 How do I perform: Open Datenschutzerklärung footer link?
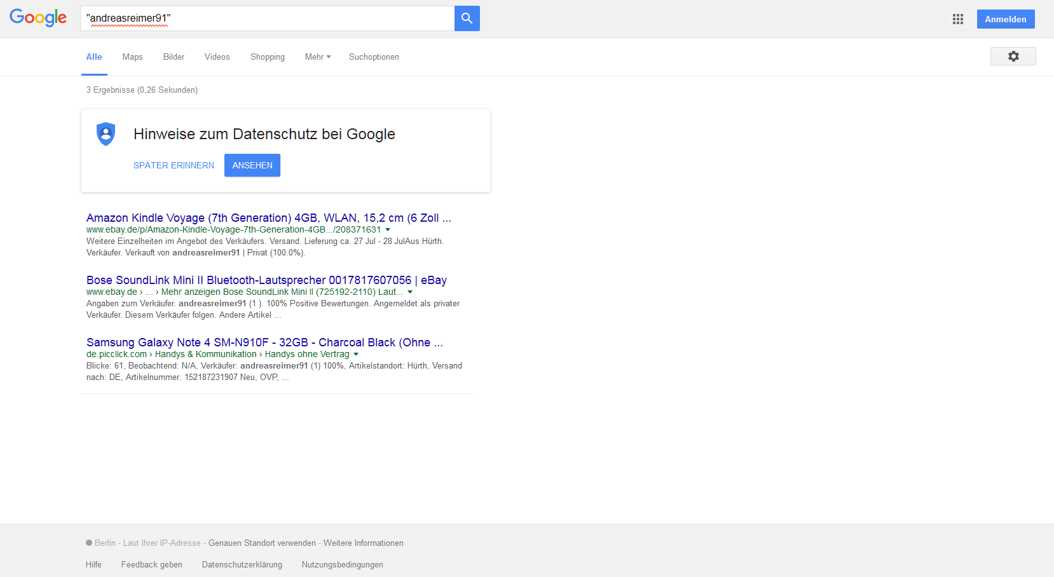(x=242, y=565)
